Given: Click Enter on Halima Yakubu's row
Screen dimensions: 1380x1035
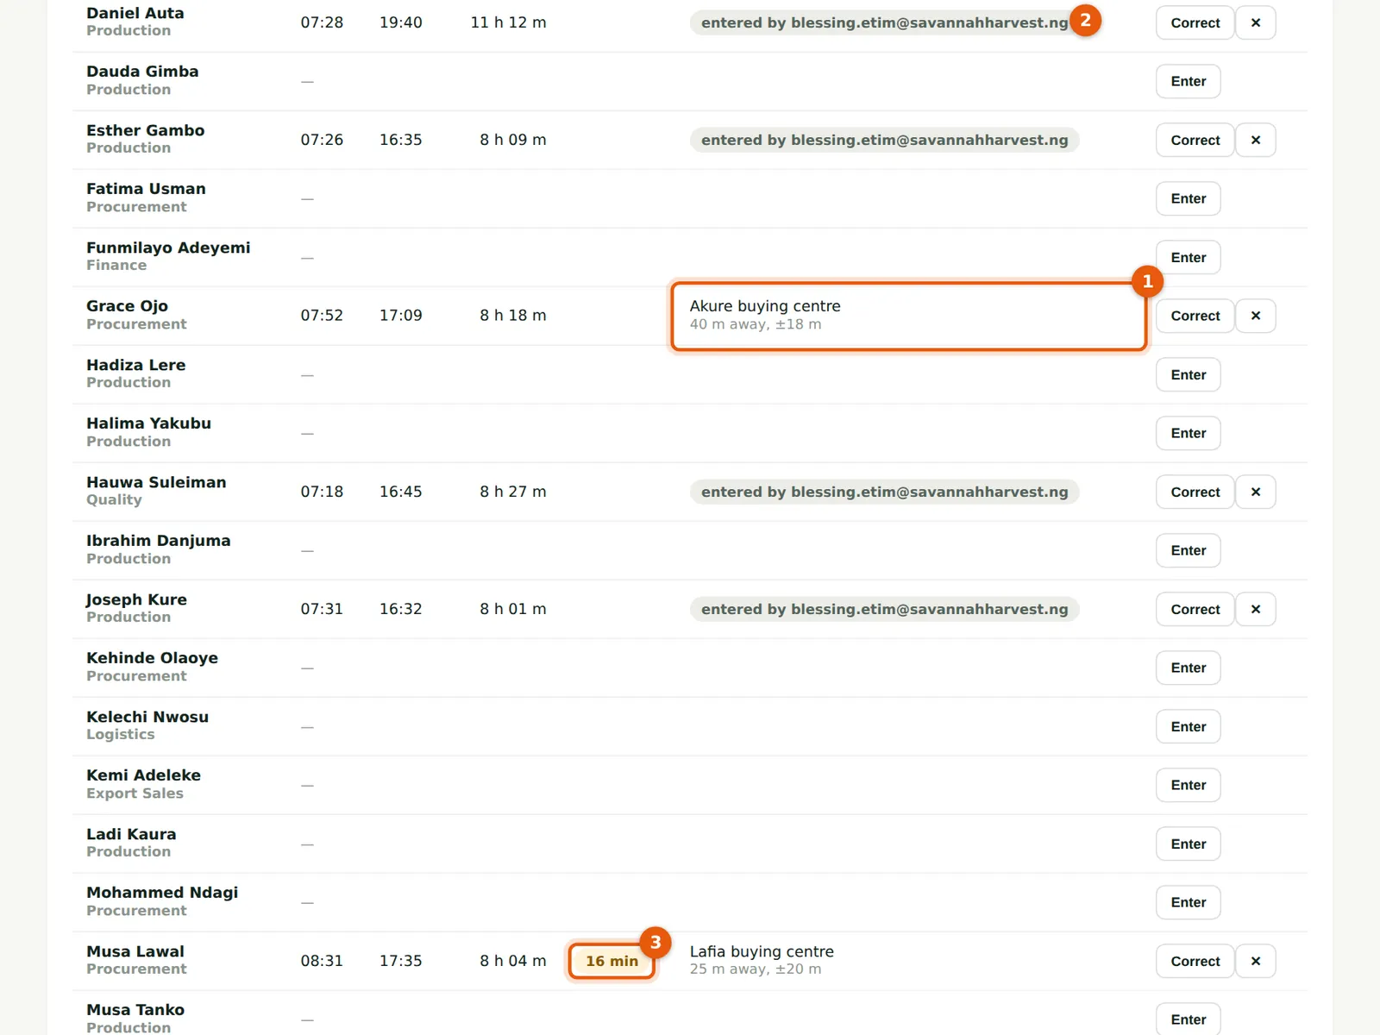Looking at the screenshot, I should tap(1188, 433).
